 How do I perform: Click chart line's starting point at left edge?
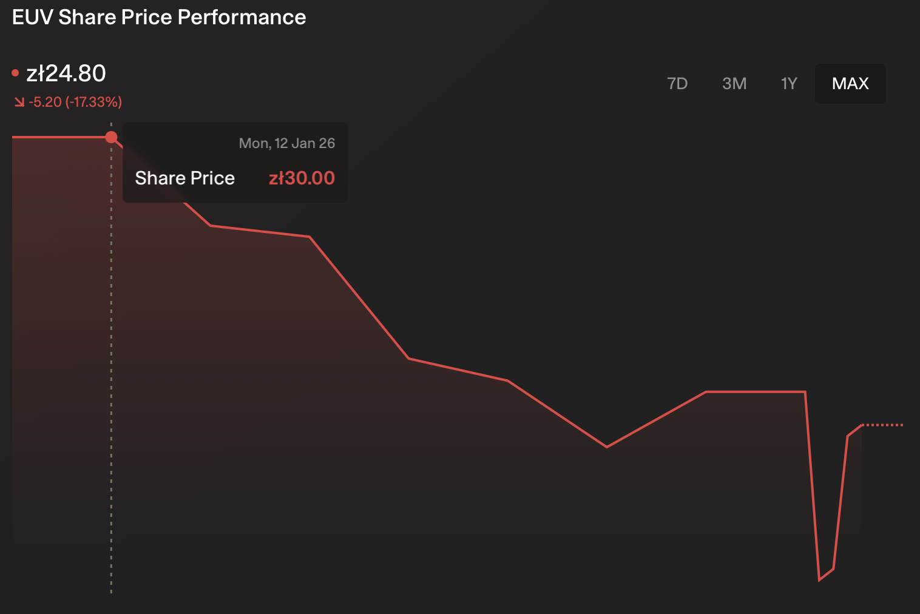coord(13,137)
